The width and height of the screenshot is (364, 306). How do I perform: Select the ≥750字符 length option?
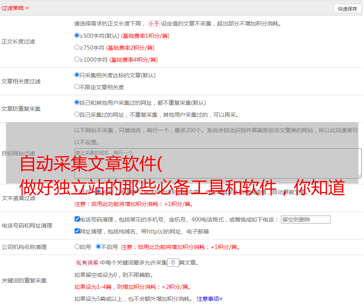[x=77, y=47]
